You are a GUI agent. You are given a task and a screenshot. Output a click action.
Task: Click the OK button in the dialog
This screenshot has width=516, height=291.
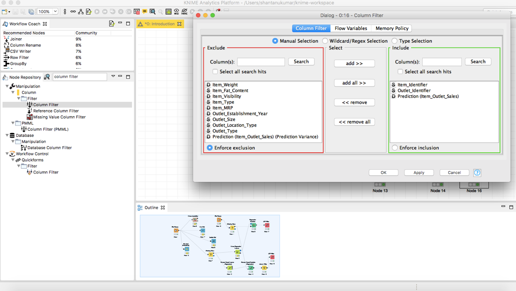click(383, 173)
